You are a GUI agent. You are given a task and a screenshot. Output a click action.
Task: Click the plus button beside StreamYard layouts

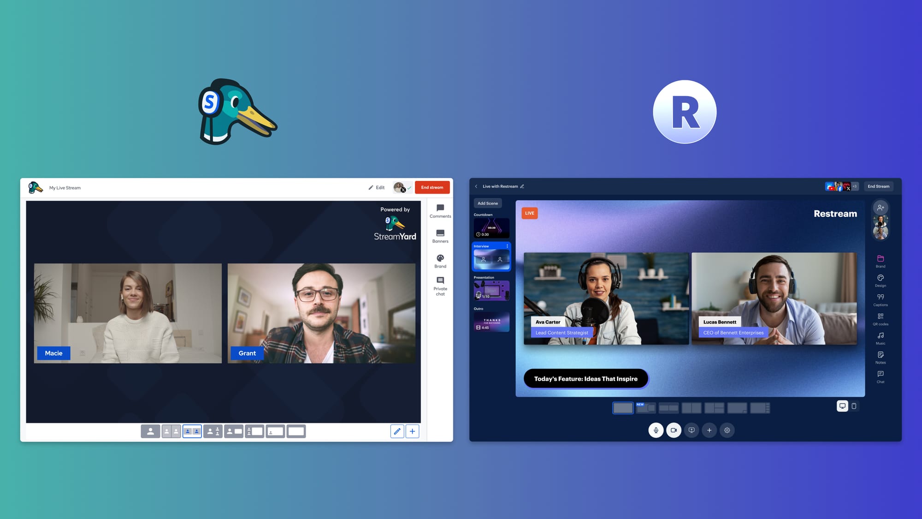click(x=412, y=431)
